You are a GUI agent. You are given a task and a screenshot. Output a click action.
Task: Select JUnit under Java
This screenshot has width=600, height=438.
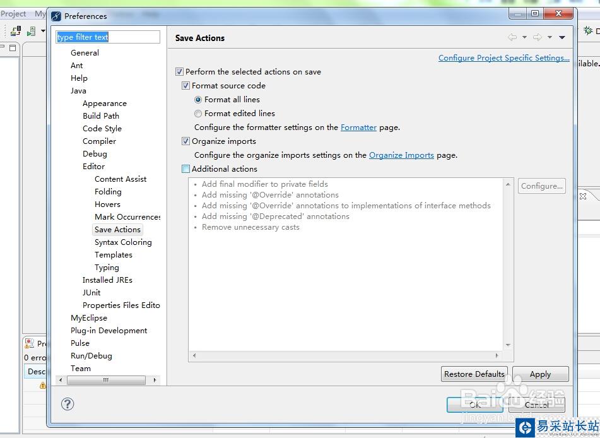coord(91,293)
